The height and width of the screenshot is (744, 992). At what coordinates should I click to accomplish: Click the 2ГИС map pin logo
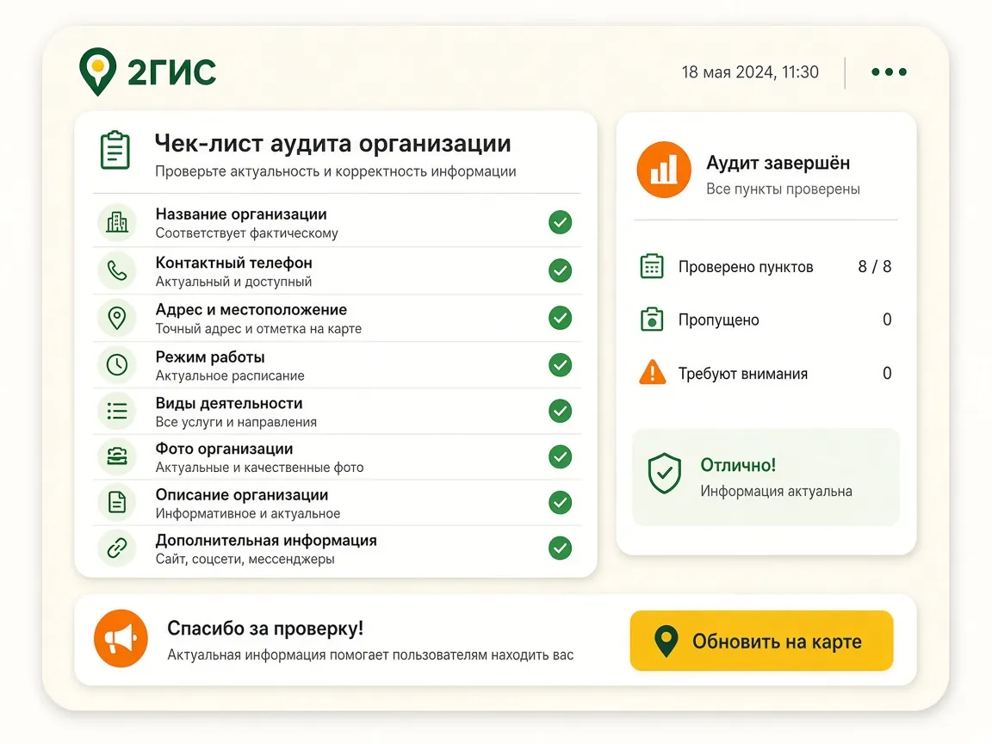97,71
